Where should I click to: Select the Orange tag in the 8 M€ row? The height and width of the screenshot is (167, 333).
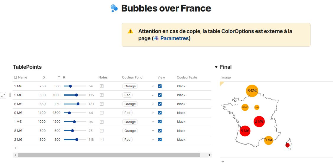pyautogui.click(x=130, y=131)
